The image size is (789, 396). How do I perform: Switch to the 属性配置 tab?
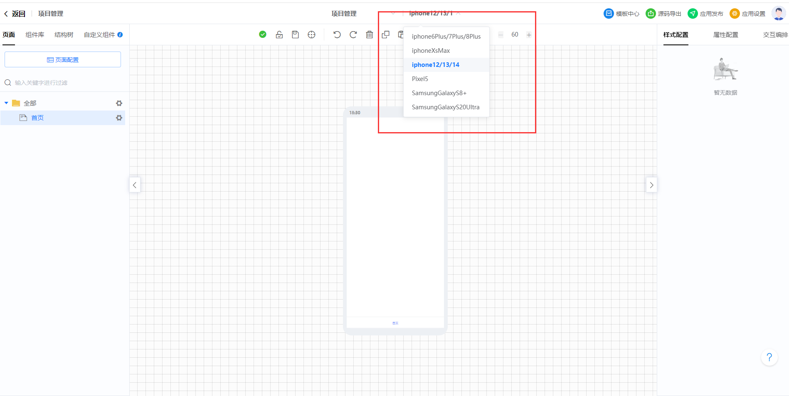[x=726, y=35]
